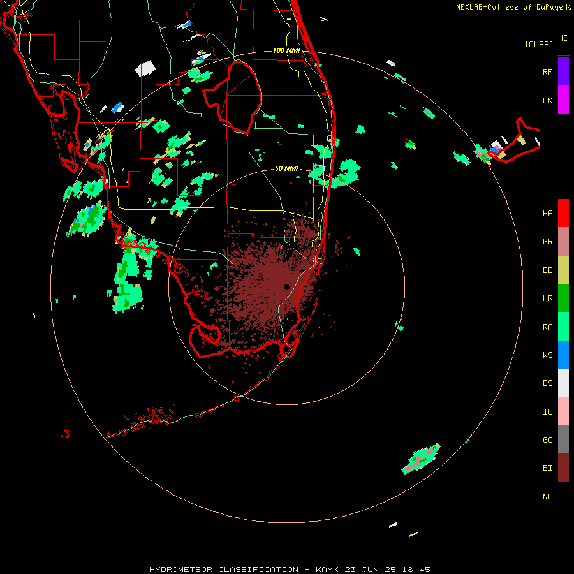Click the HA legend label
Image resolution: width=574 pixels, height=574 pixels.
coord(547,214)
